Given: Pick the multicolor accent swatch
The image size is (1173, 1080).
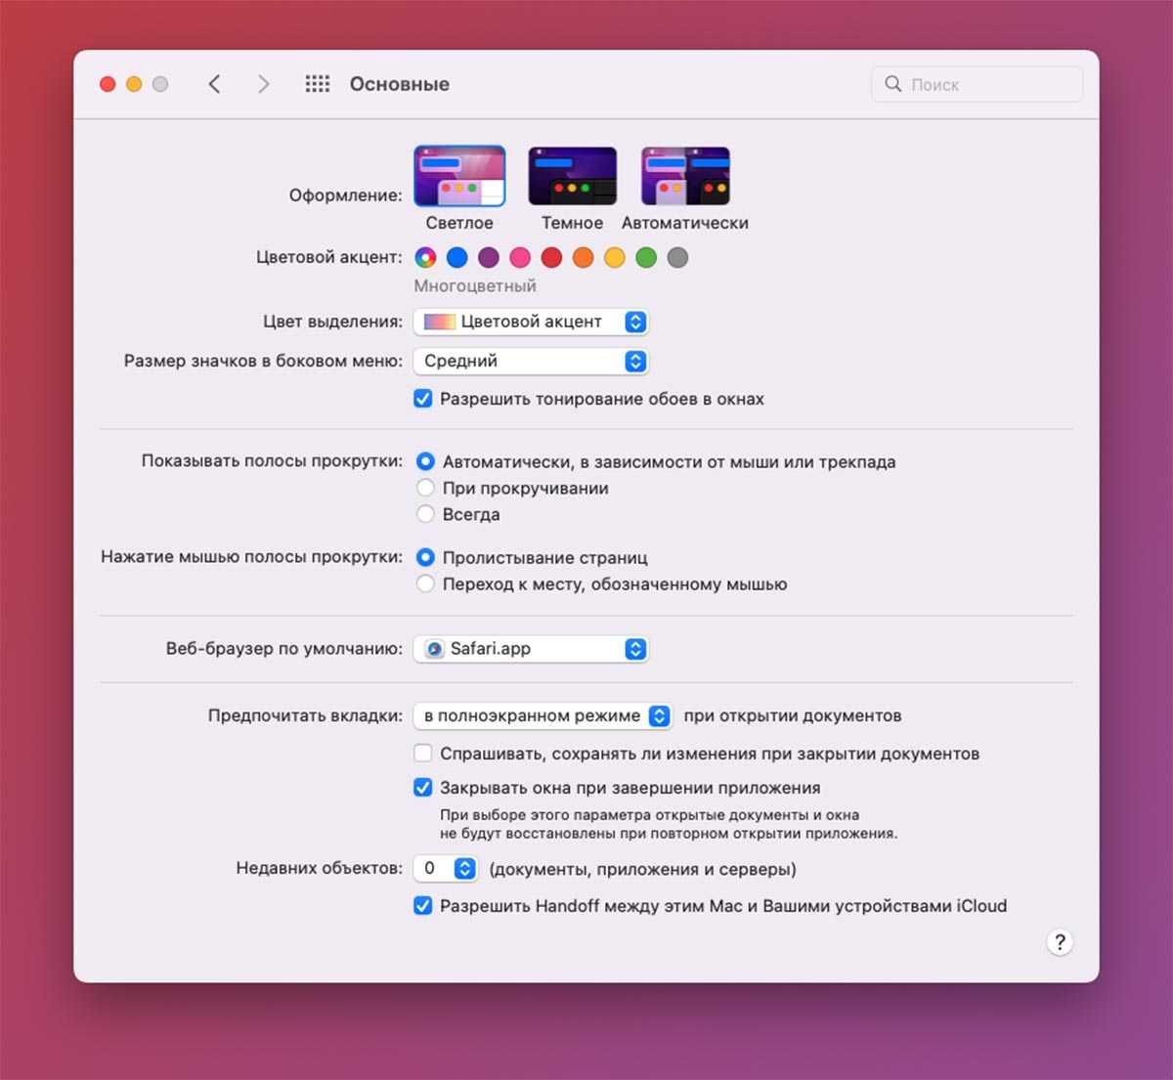Looking at the screenshot, I should [x=425, y=258].
